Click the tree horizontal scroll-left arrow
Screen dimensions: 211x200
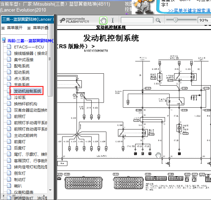4,196
